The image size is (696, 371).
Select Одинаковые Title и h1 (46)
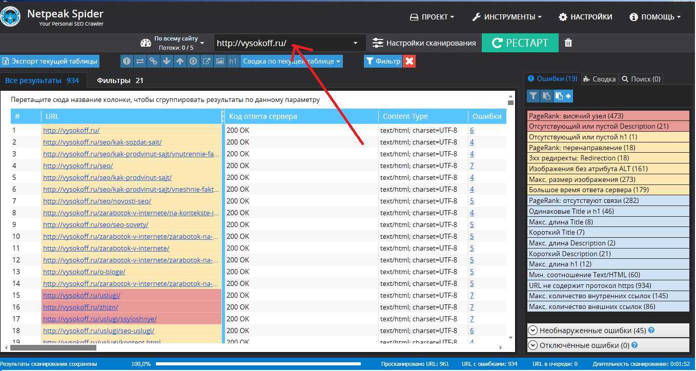(608, 211)
